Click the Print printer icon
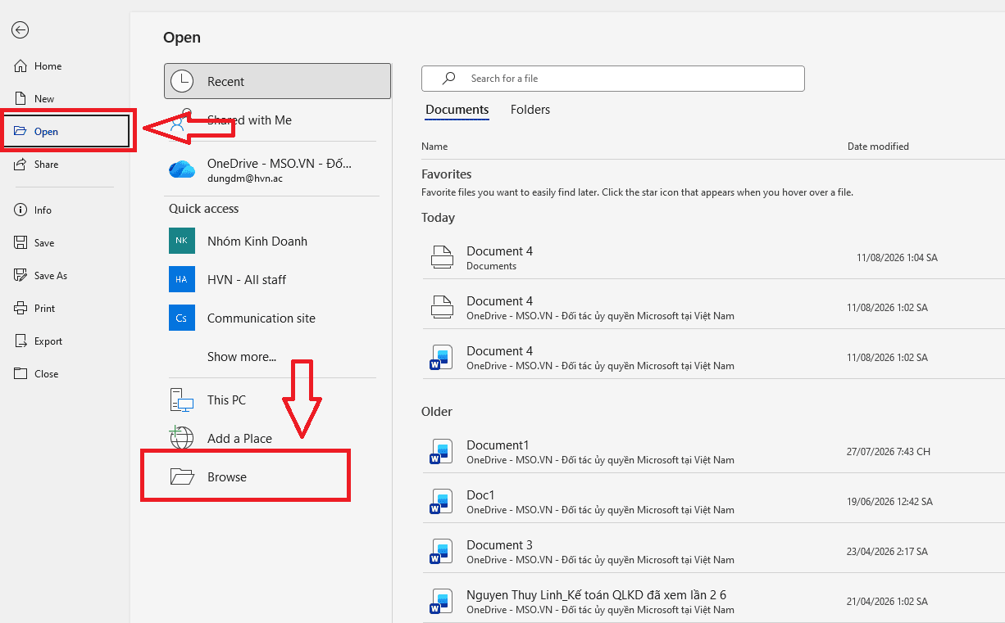This screenshot has height=623, width=1005. [x=20, y=309]
